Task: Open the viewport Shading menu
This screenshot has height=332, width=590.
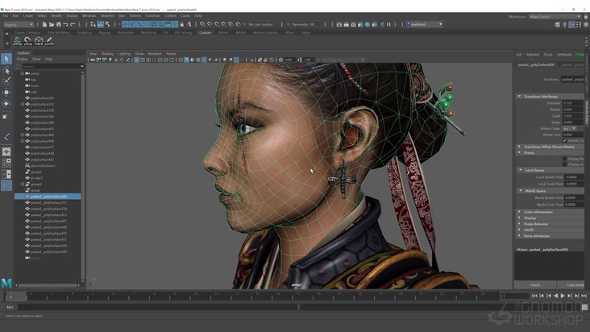Action: coord(107,54)
